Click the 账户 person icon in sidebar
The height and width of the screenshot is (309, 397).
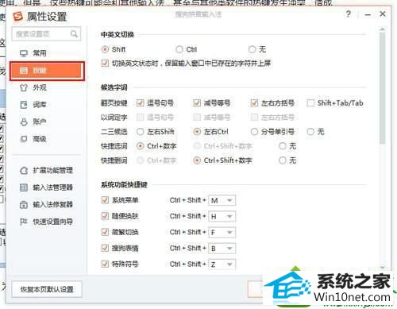(24, 122)
